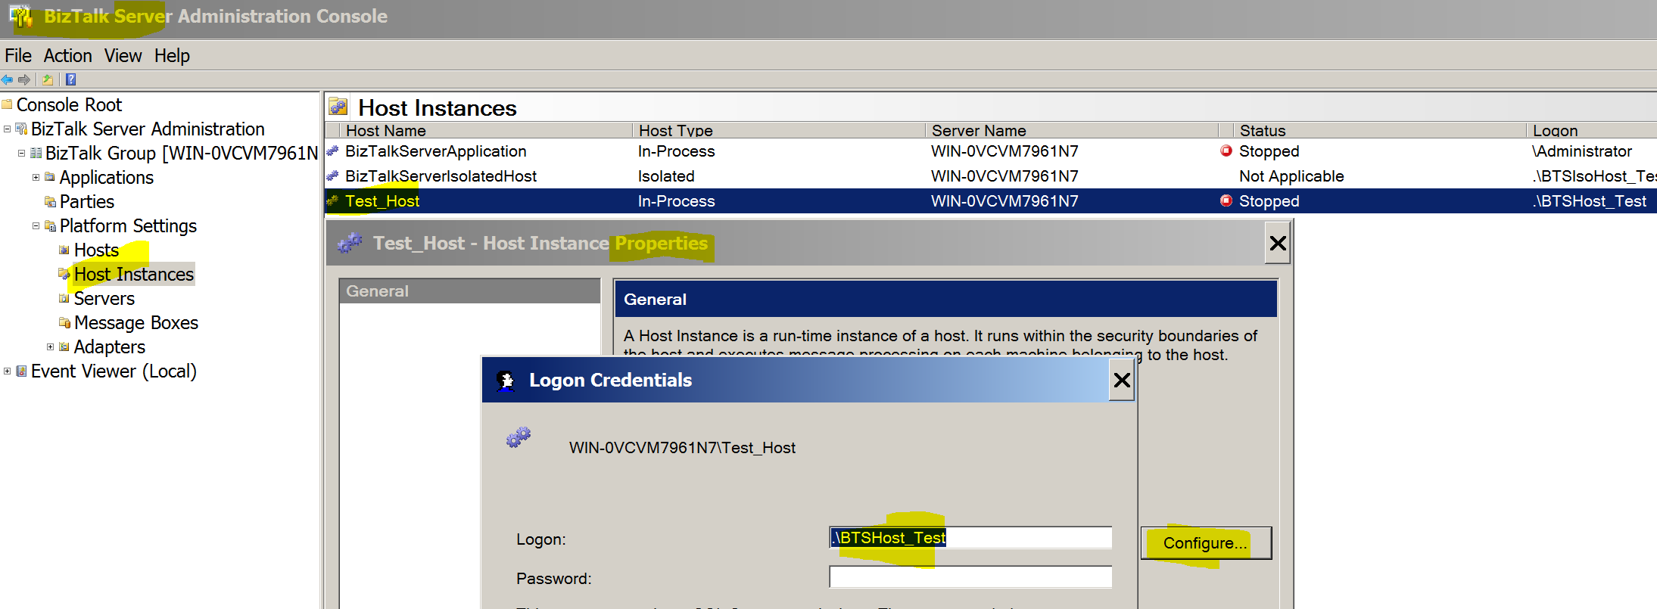Sort by the Logon column header
The image size is (1657, 609).
pyautogui.click(x=1592, y=130)
